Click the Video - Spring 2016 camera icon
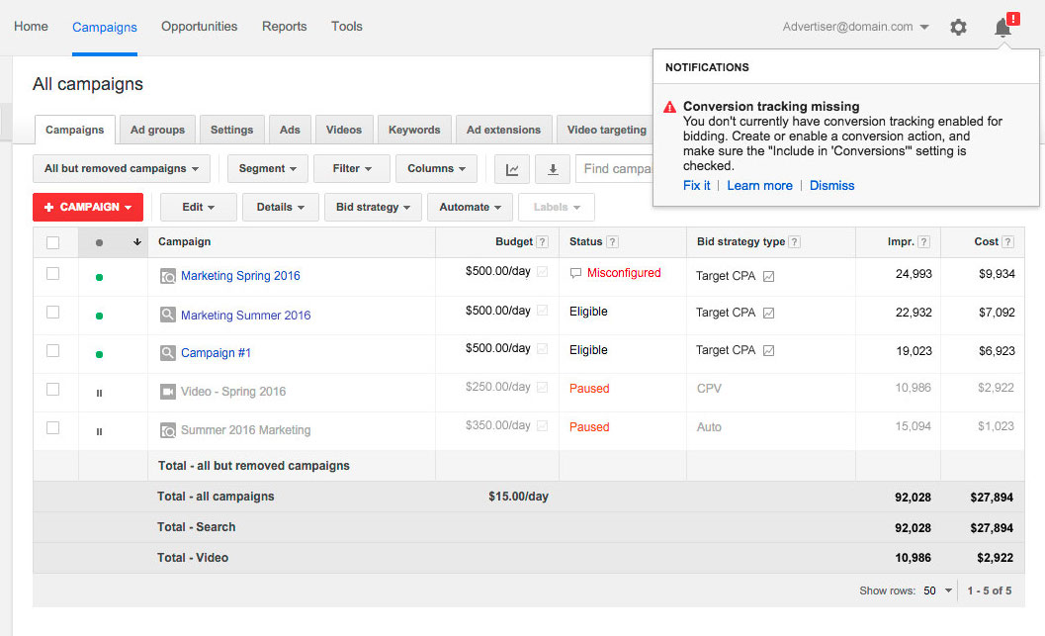1045x636 pixels. 168,392
